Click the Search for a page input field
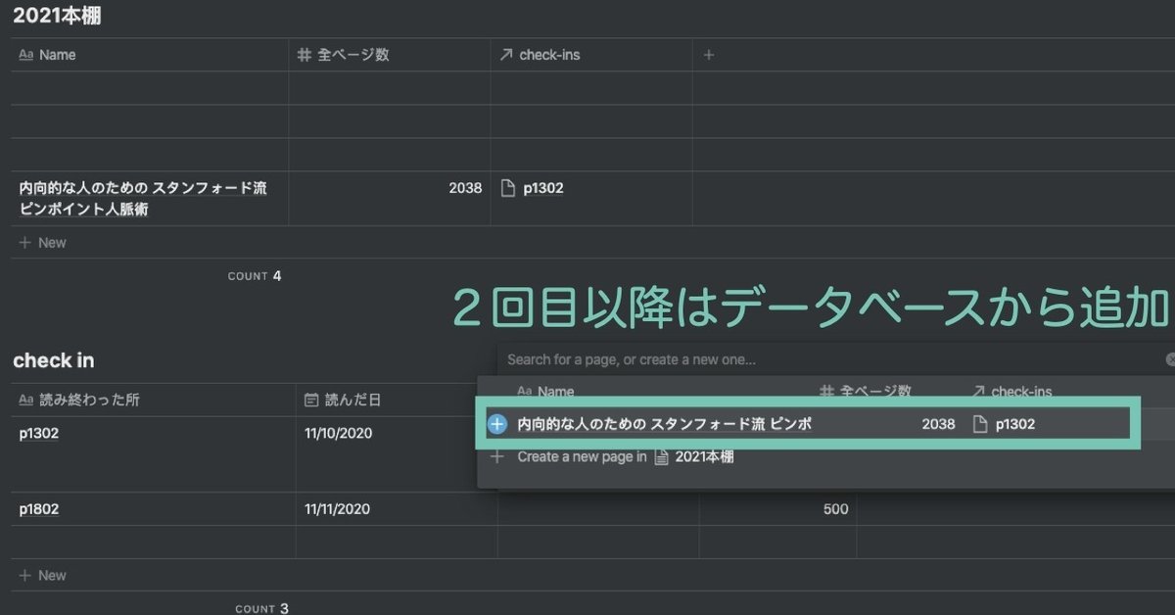Viewport: 1175px width, 615px height. [685, 358]
